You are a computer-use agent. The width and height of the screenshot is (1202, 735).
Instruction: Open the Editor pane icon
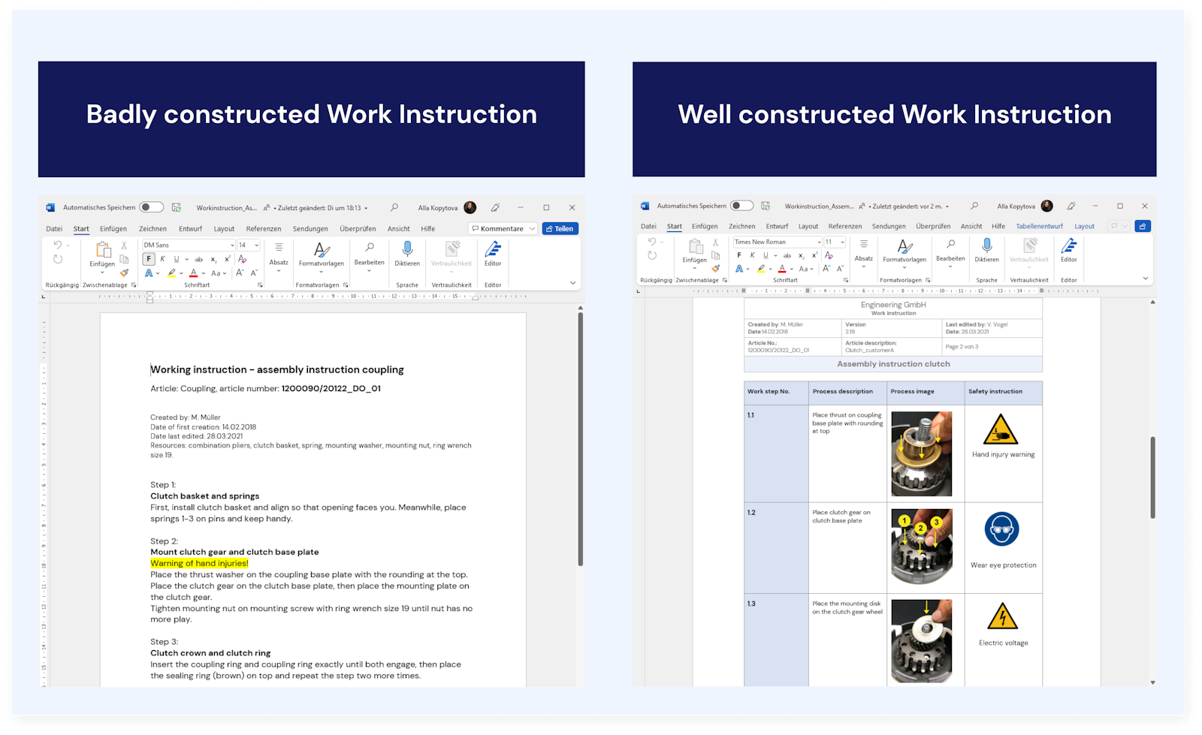pos(493,249)
